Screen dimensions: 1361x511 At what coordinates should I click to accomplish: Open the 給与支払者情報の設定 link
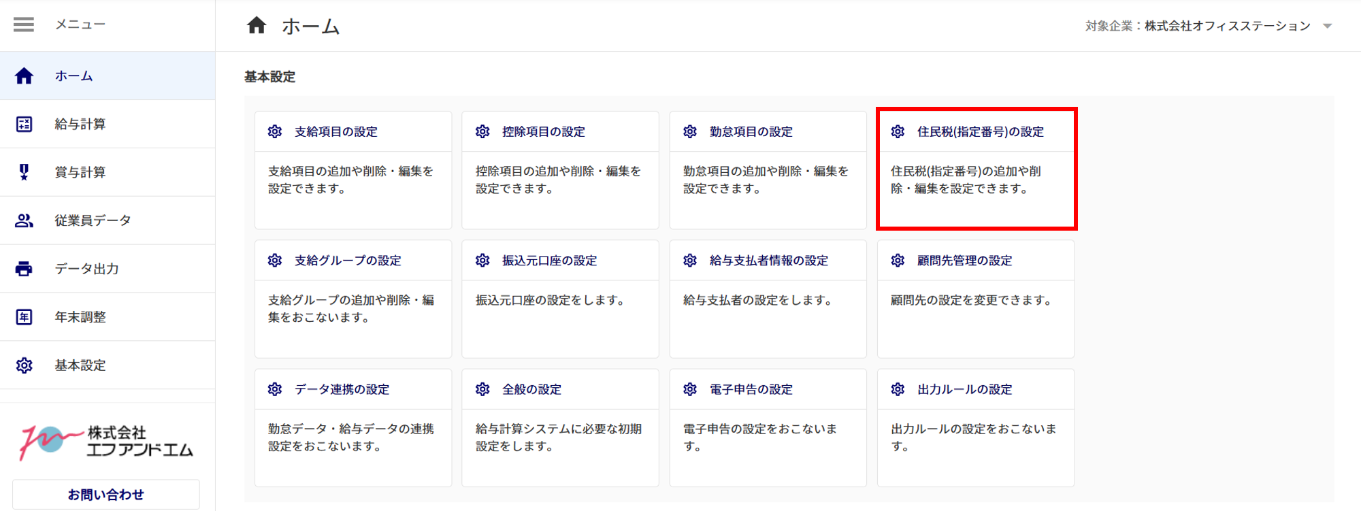769,260
